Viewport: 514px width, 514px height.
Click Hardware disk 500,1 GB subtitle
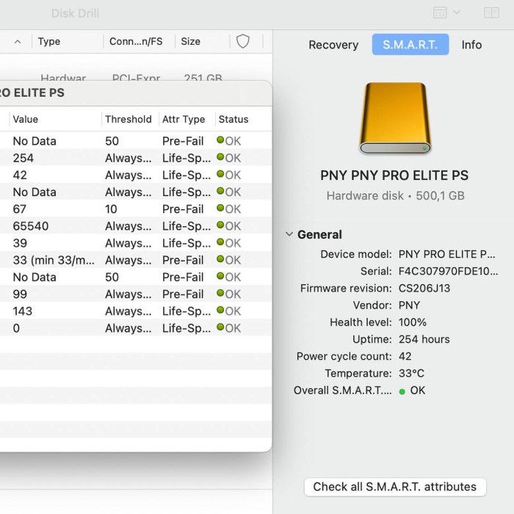395,196
